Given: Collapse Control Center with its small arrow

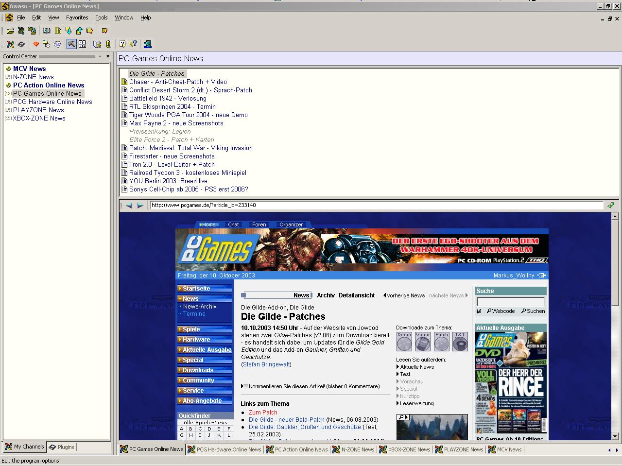Looking at the screenshot, I should pos(100,56).
